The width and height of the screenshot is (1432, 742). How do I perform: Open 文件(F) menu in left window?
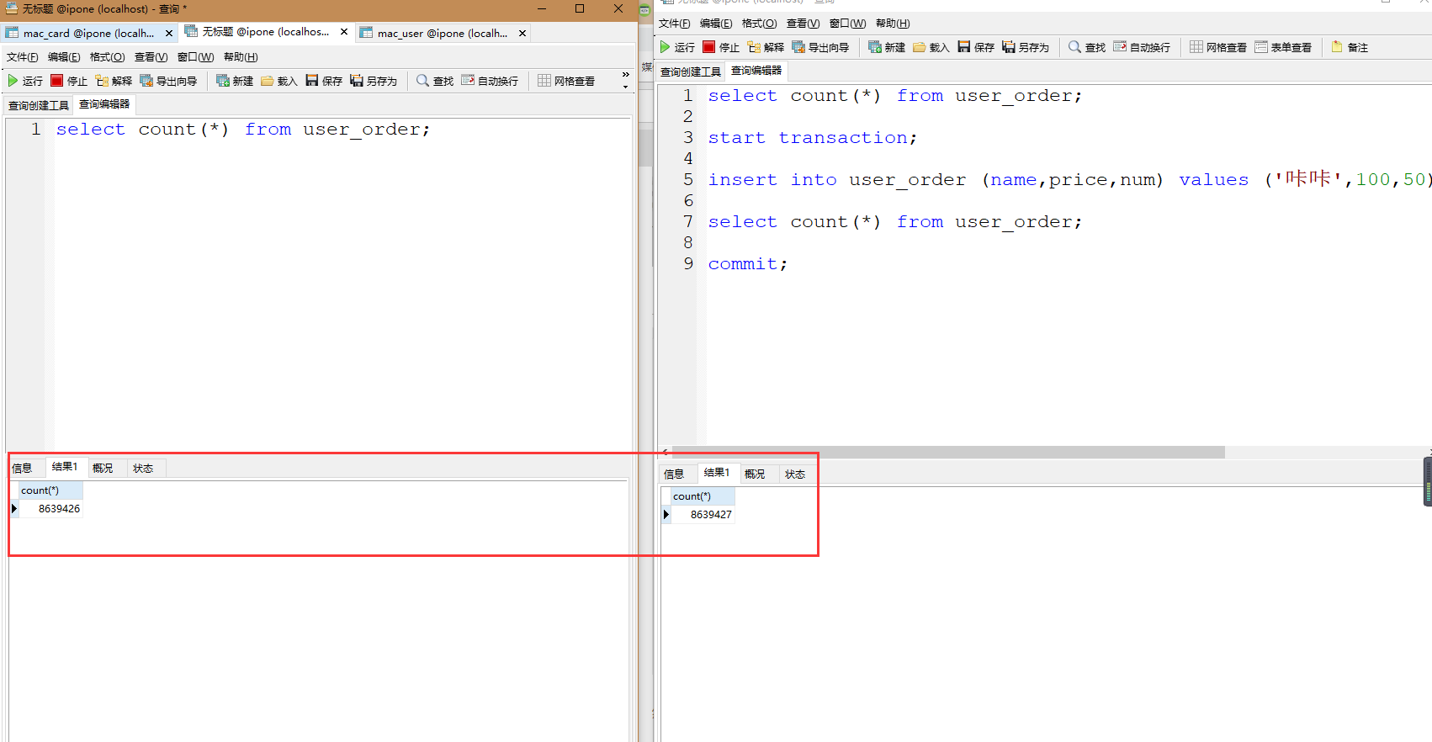click(23, 57)
